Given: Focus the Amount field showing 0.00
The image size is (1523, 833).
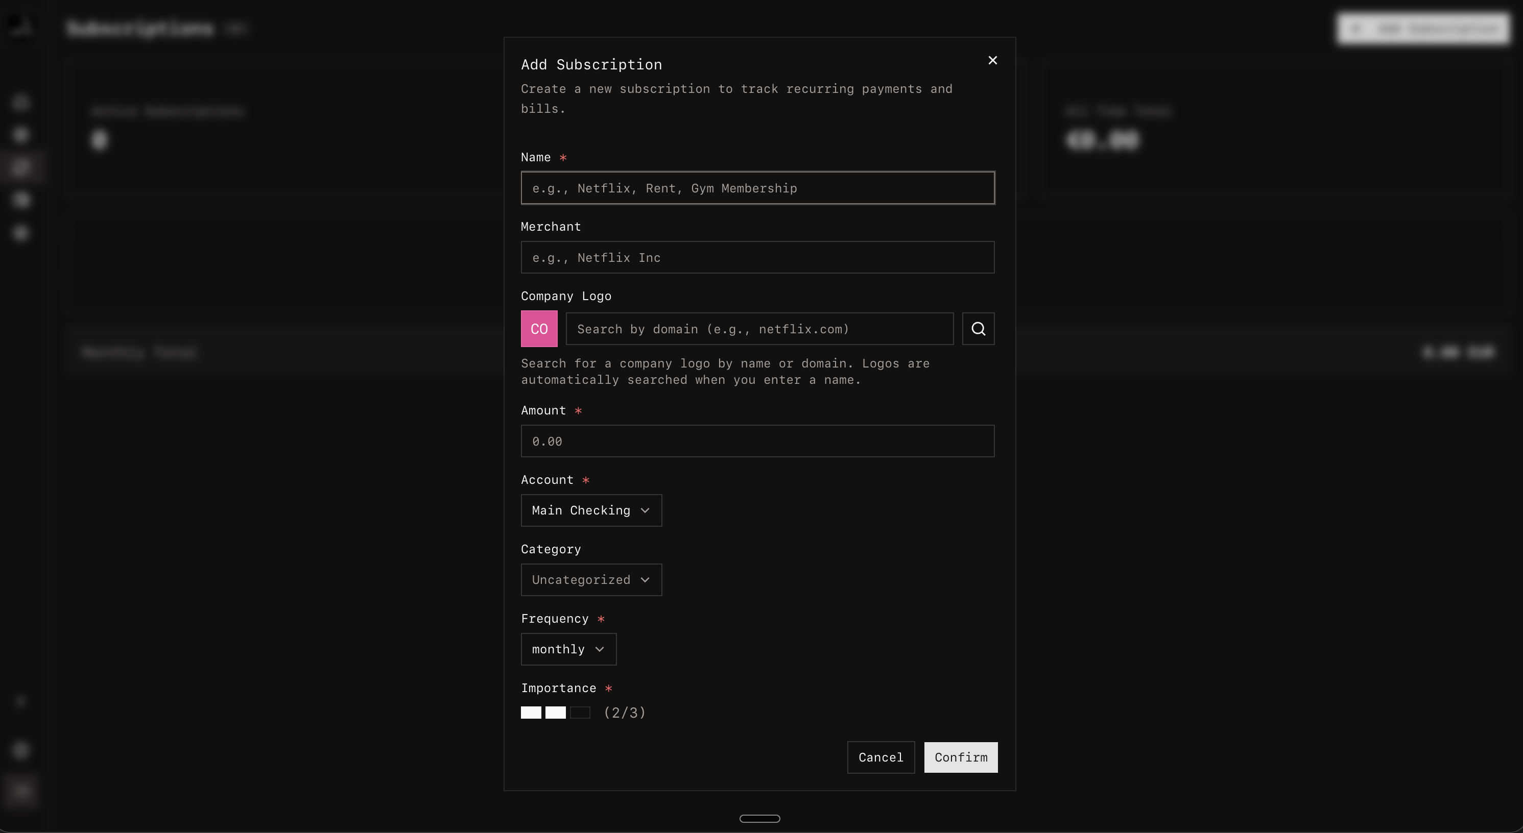Looking at the screenshot, I should 757,440.
